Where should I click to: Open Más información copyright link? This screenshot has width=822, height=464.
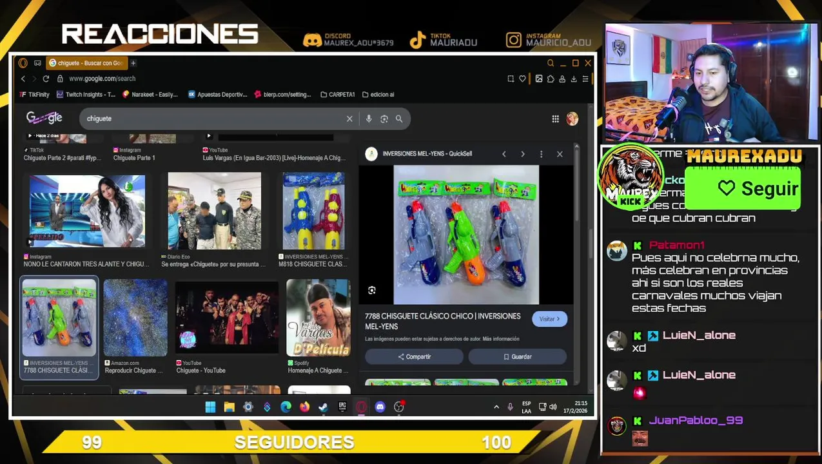(x=501, y=339)
